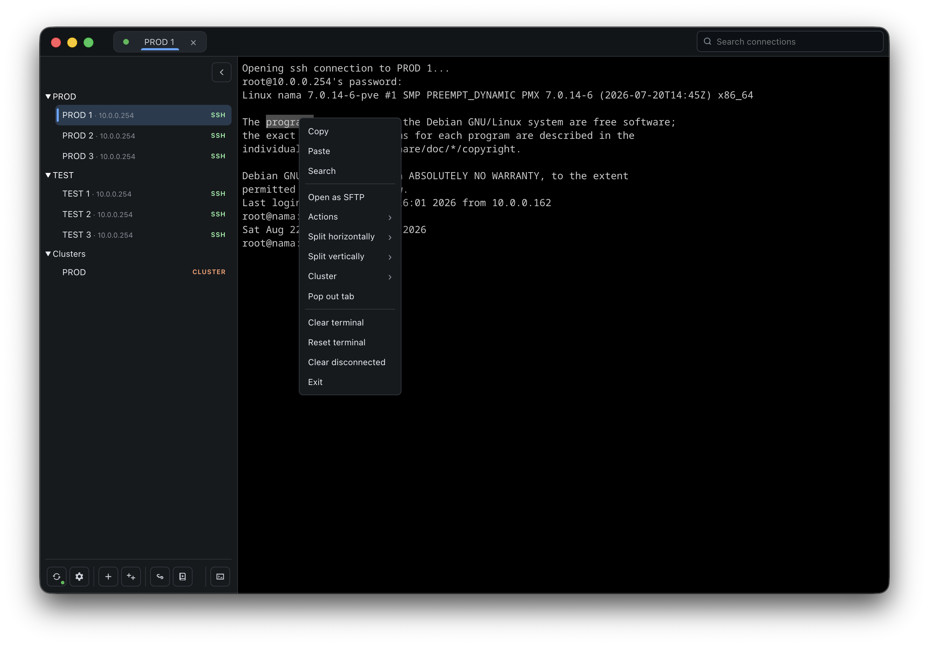The image size is (929, 646).
Task: Click the CLUSTER badge on PROD
Action: 209,272
